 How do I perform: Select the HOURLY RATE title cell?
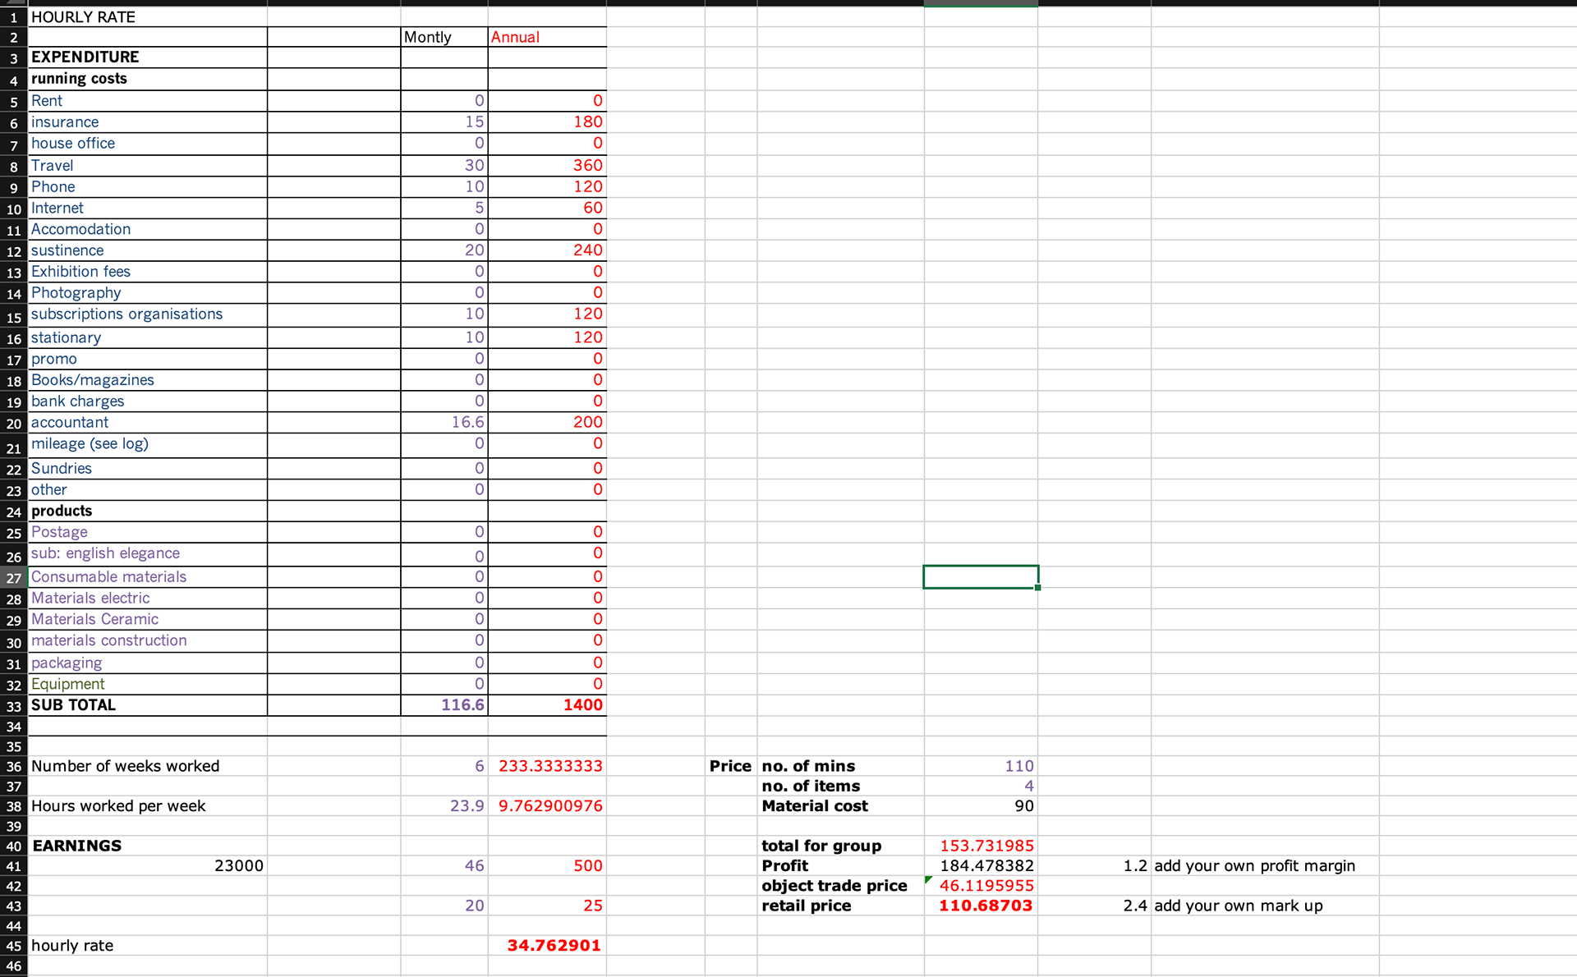pos(148,17)
